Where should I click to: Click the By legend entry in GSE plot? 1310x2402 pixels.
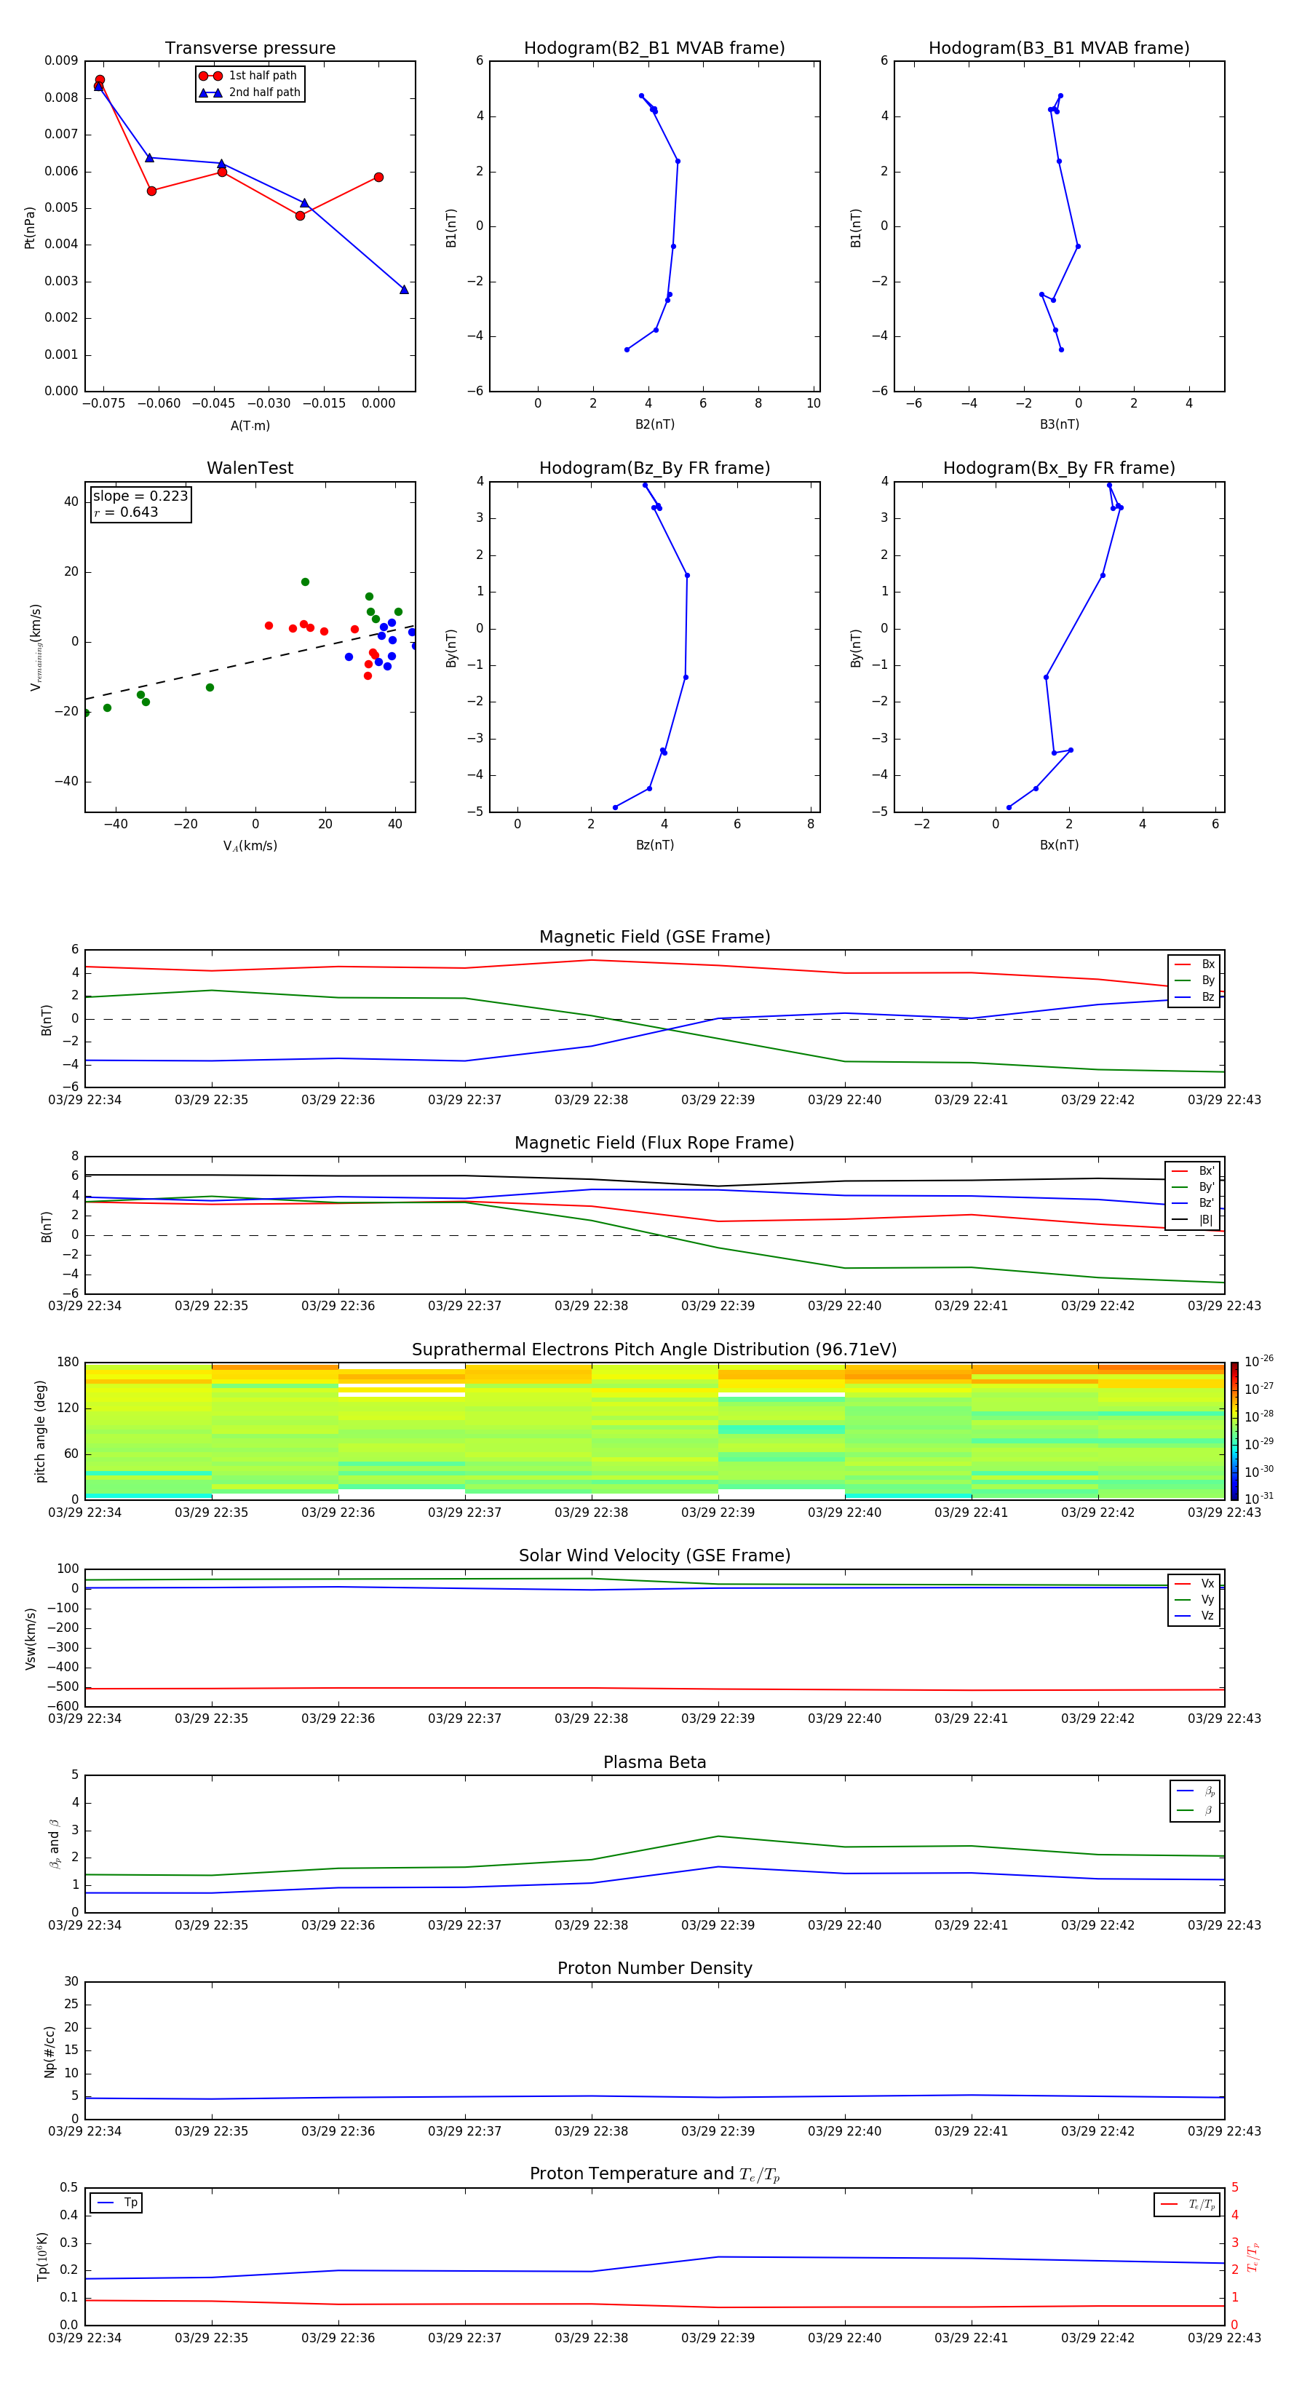point(1194,981)
